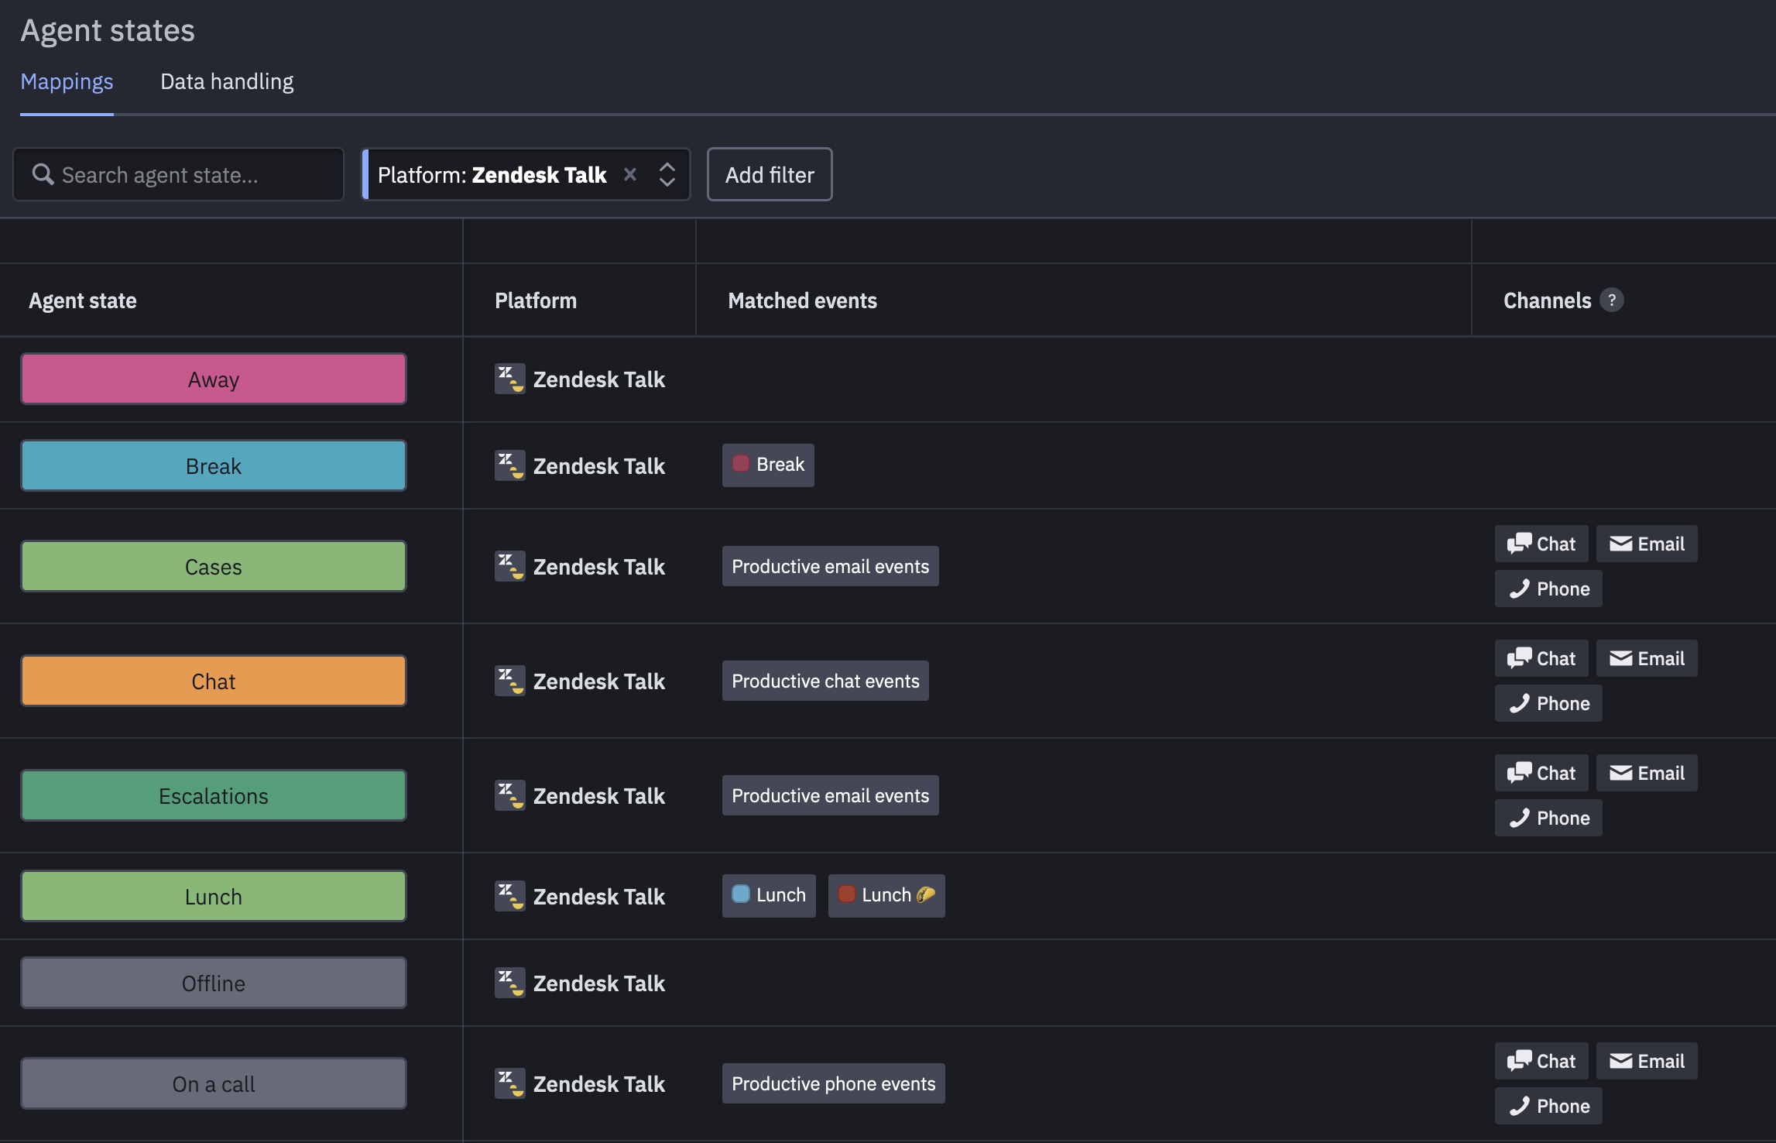Click Zendesk Talk text in Offline row

point(599,983)
